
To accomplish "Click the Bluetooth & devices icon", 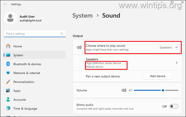I will pos(8,64).
